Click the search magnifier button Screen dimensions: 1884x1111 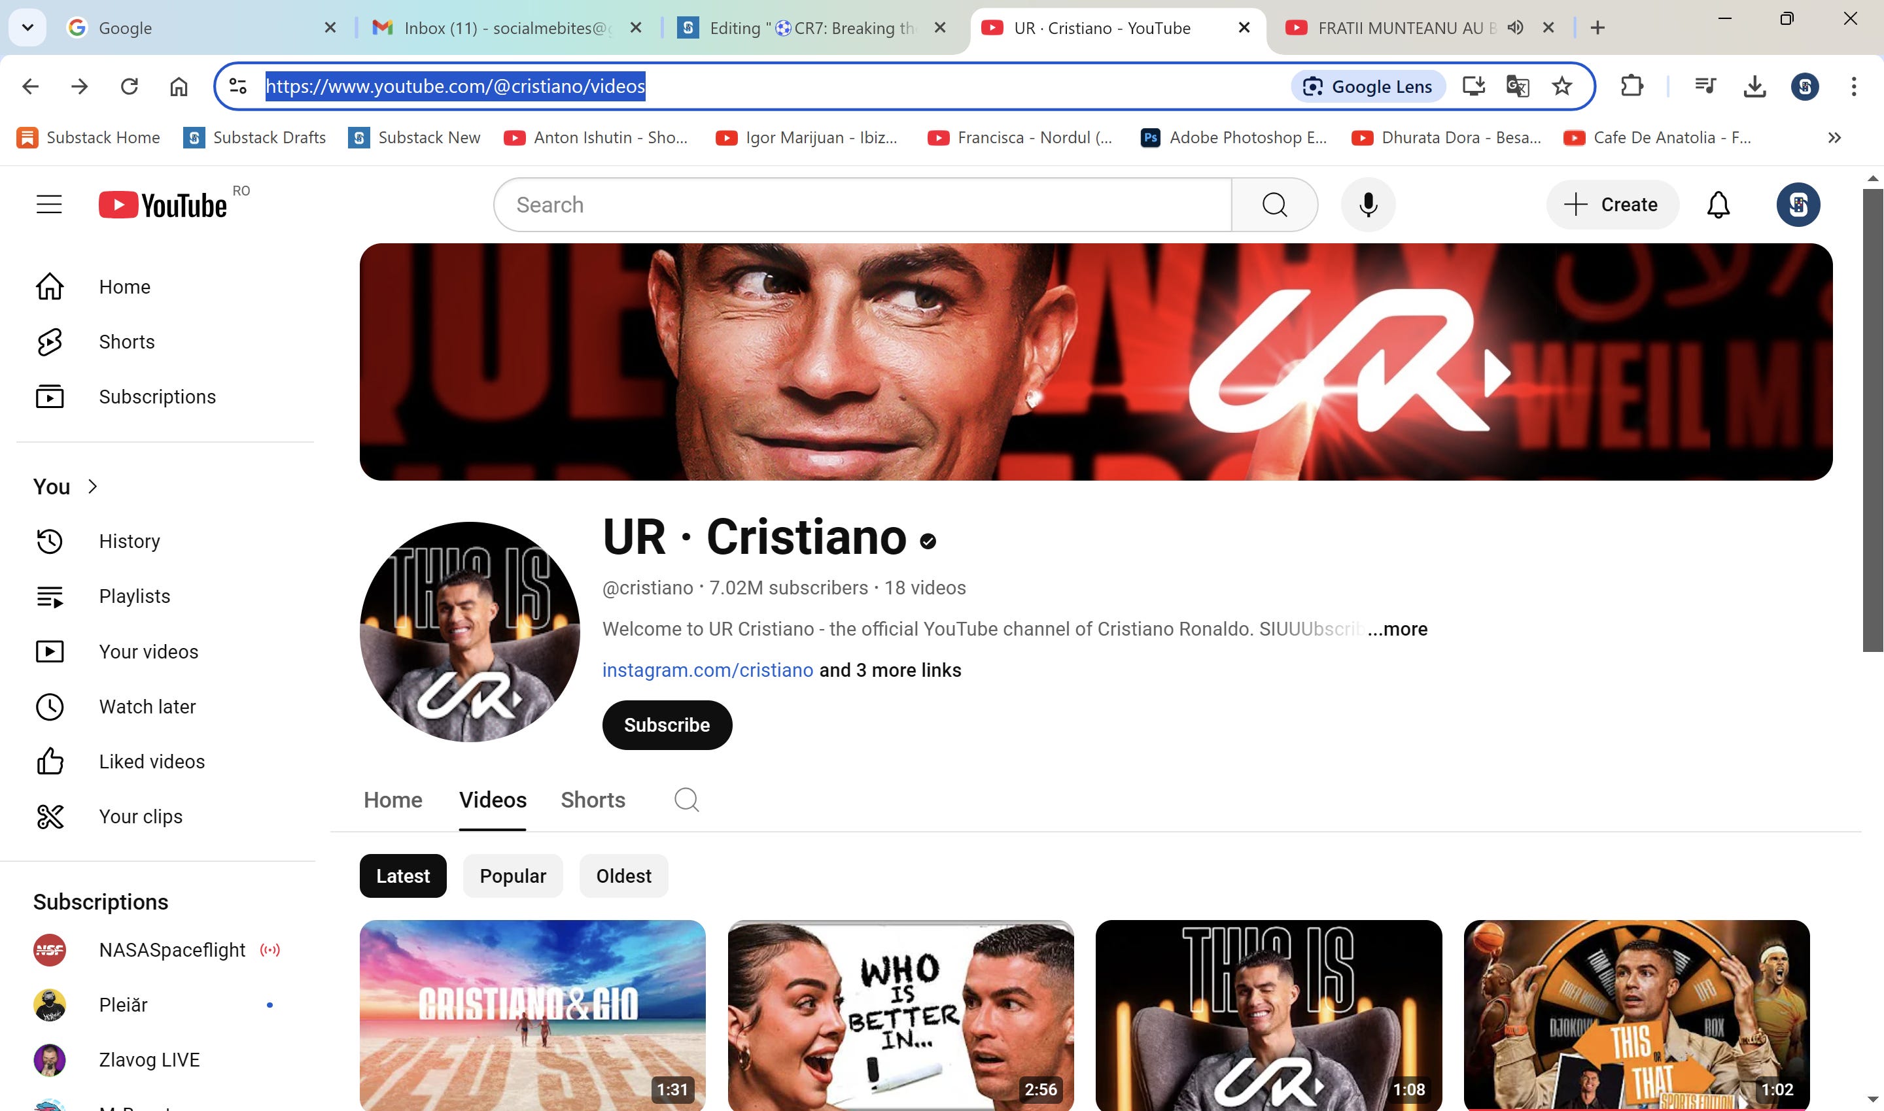click(x=1274, y=205)
